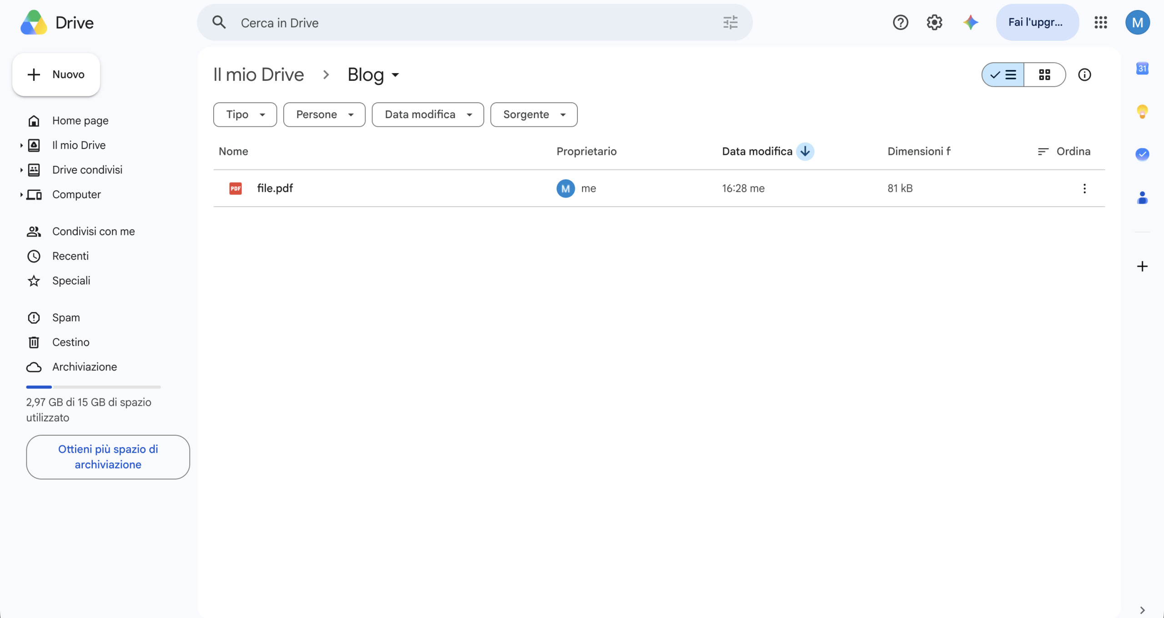Screen dimensions: 1164x618
Task: Click the 81 kB size cell
Action: (900, 188)
